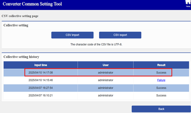The image size is (191, 113).
Task: Select the 2025/04/10 14:15:46 history entry
Action: coord(41,80)
